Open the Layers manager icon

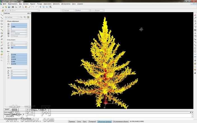[x=3, y=10]
